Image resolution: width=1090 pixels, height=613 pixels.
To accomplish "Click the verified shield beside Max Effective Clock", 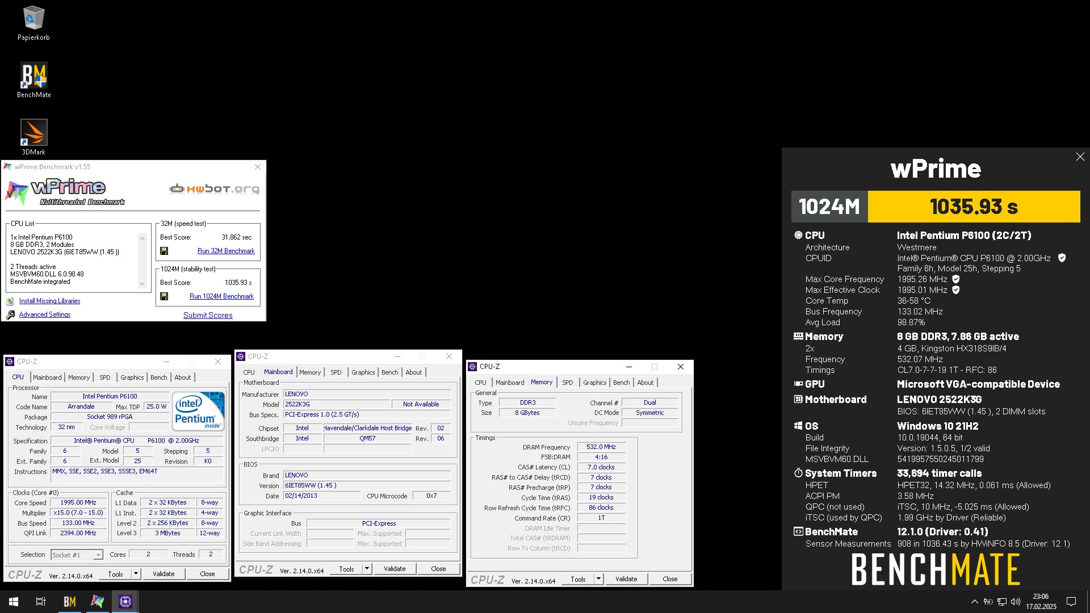I will pos(956,290).
